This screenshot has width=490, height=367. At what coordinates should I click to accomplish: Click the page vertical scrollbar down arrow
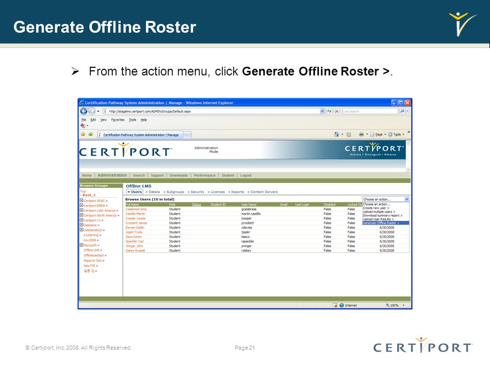[x=408, y=169]
